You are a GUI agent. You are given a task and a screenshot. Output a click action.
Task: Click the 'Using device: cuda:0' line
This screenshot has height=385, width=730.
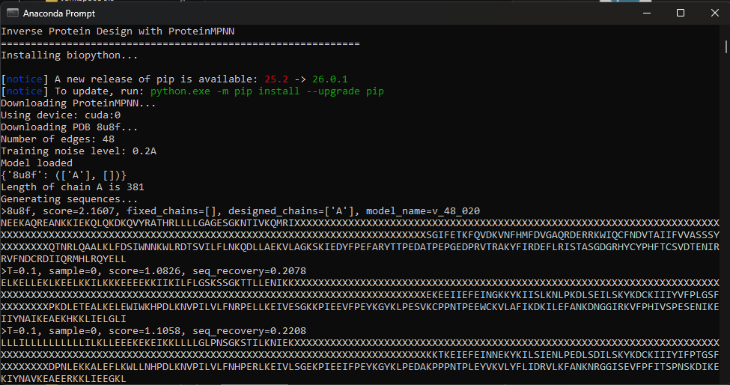point(61,115)
